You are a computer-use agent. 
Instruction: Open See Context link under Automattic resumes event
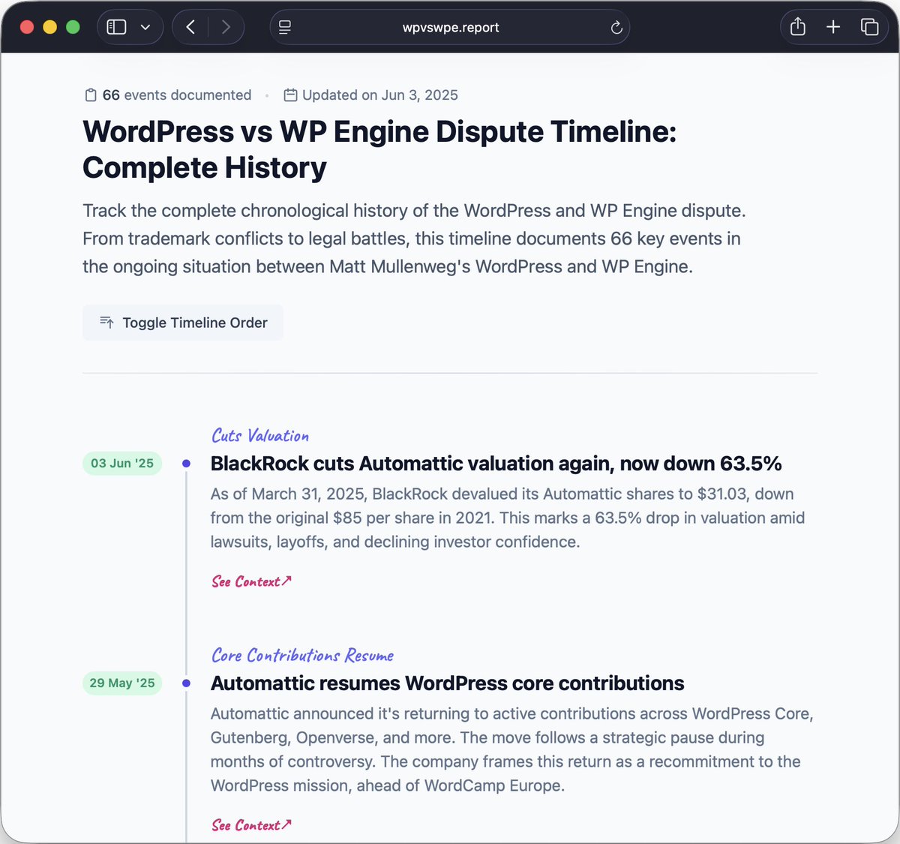coord(251,825)
